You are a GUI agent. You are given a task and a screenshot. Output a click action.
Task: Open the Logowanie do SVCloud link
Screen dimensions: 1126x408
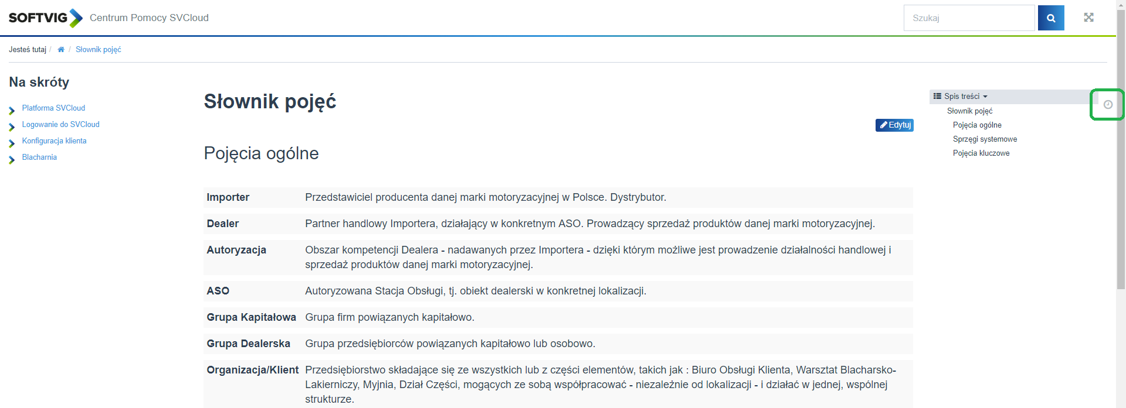click(x=60, y=125)
